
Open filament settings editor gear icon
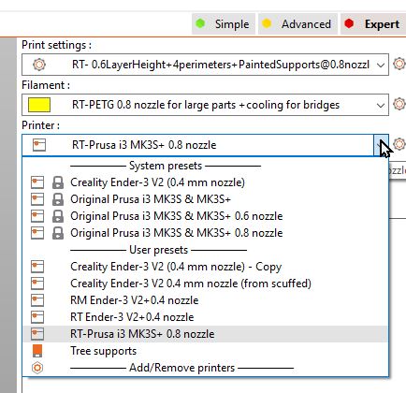click(x=399, y=104)
